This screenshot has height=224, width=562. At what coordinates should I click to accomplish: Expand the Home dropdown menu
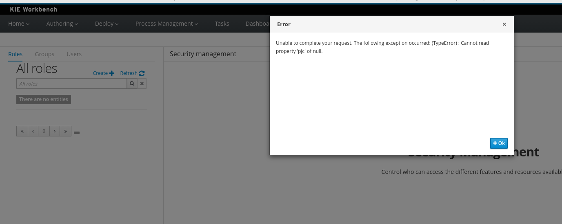click(x=19, y=24)
